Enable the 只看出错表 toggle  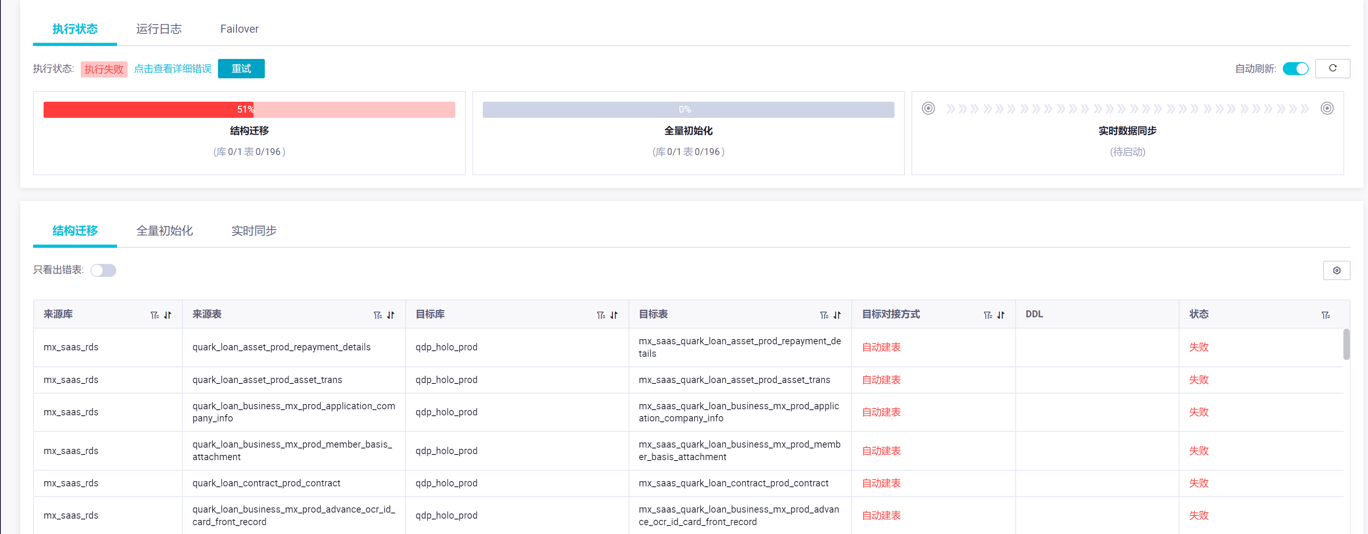click(103, 270)
